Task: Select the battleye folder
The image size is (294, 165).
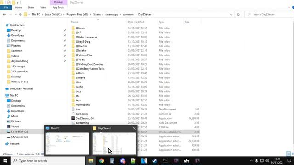Action: coord(80,77)
